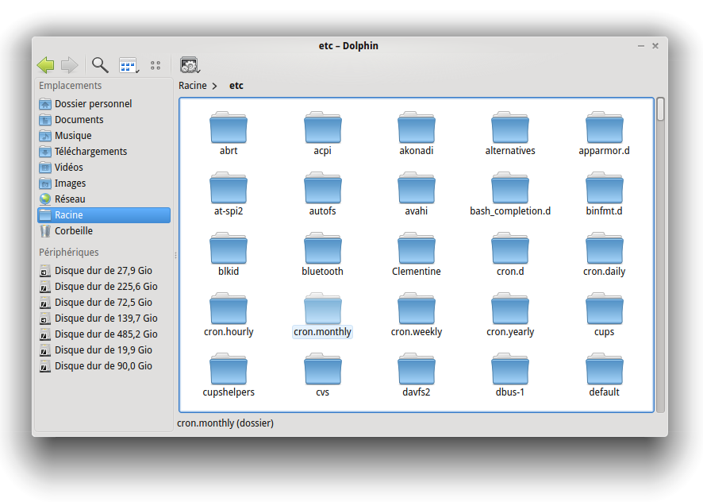Click the panel splitter handle beside sidebar
703x502 pixels.
175,255
